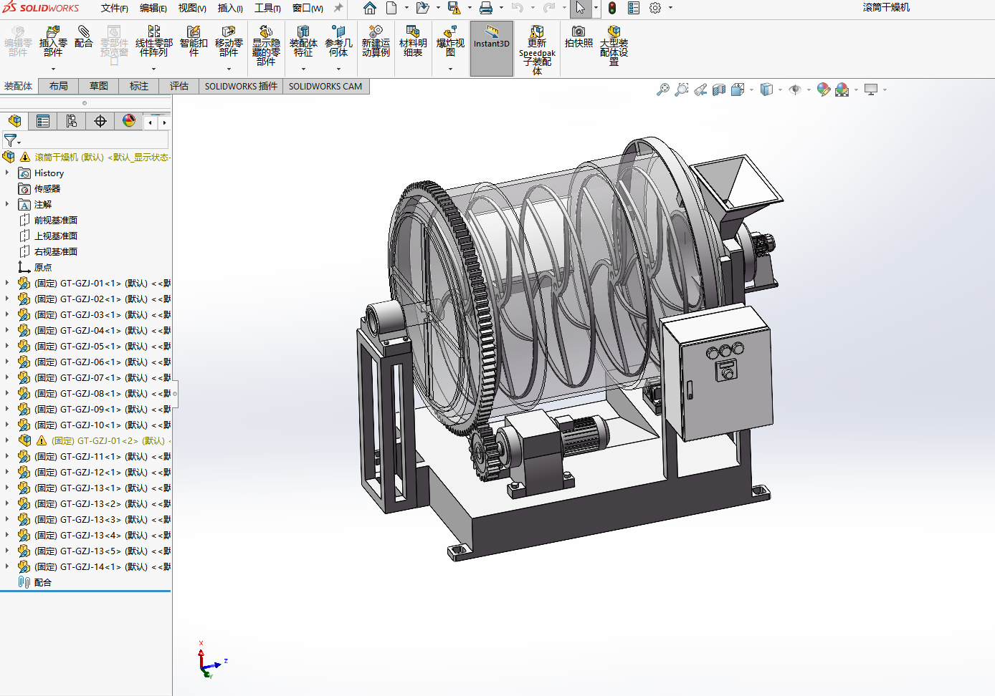
Task: Click the Select cursor tool
Action: 580,8
